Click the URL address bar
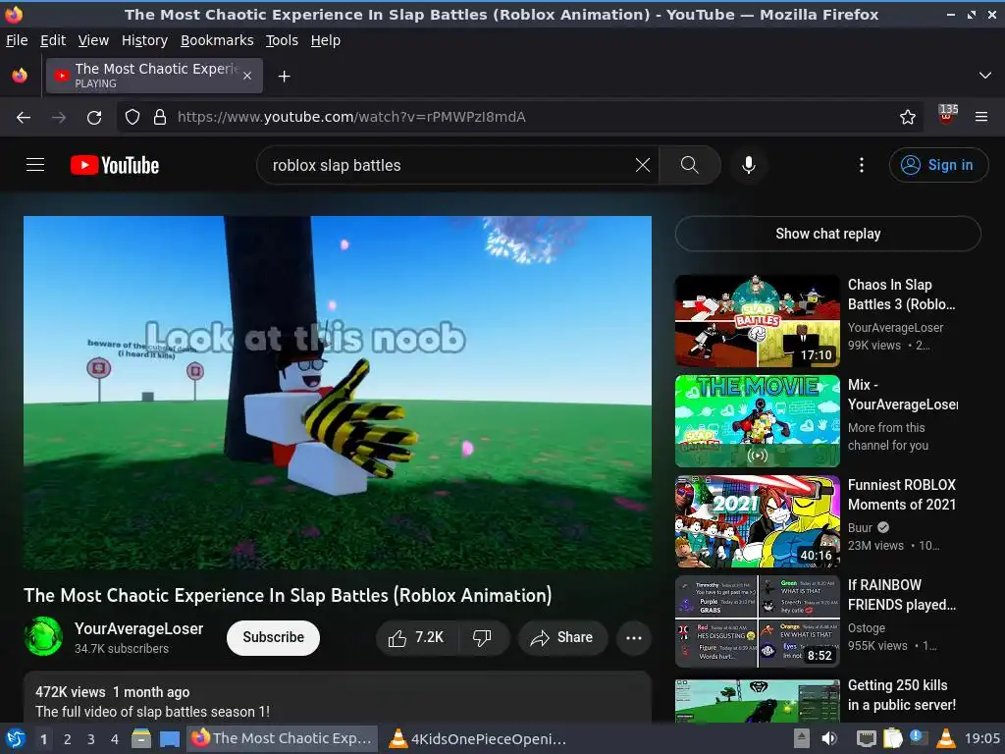Screen dimensions: 1005x754 pos(519,118)
